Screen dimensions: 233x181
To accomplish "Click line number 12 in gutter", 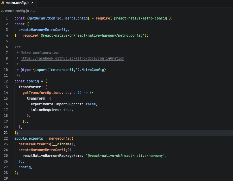I will [x=6, y=81].
